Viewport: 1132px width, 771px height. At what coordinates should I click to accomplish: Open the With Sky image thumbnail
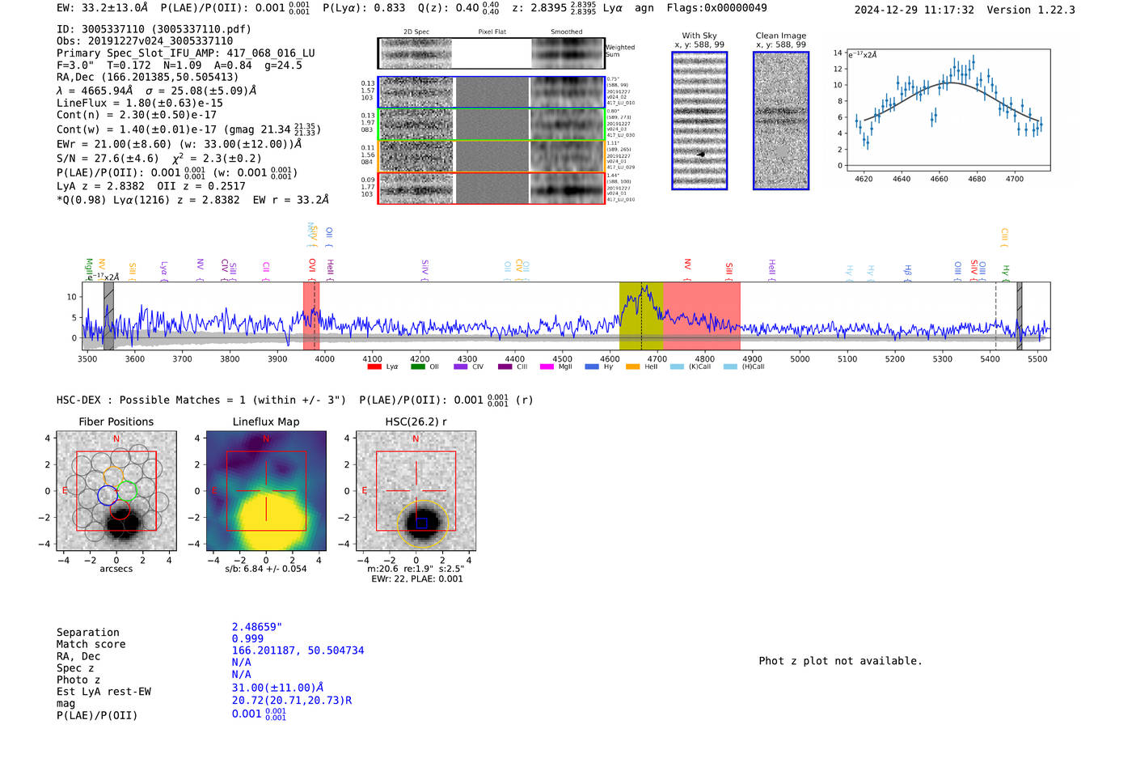(x=699, y=121)
